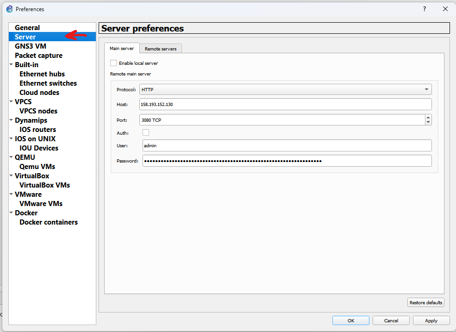Screen dimensions: 456x332
Task: Open GNS3 VM preferences
Action: [x=31, y=46]
